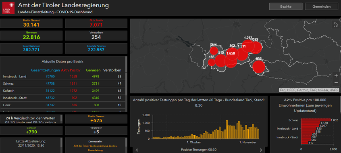
Task: Select the 185 bubble on the map
Action: point(211,62)
